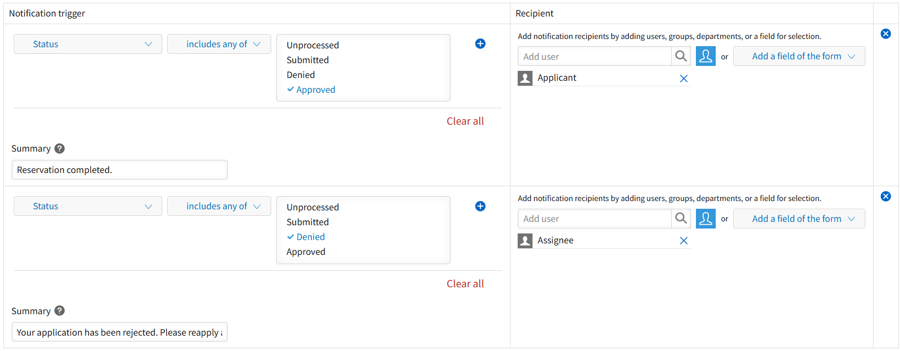
Task: Open user picker in the Applicant recipient row
Action: pos(706,56)
